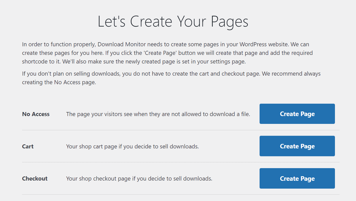Select the No Access row label
This screenshot has height=201, width=356.
coord(36,114)
